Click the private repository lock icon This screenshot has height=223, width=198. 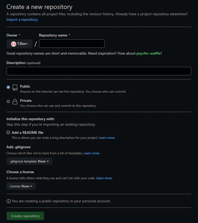pos(15,102)
